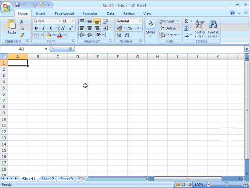Screen dimensions: 250x188
Task: Switch to Page Layout view
Action: pos(184,184)
